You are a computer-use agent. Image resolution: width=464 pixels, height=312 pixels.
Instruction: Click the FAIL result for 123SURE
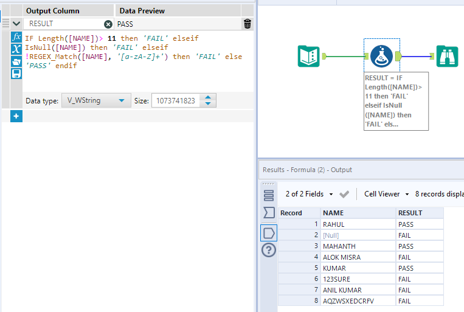pos(420,279)
